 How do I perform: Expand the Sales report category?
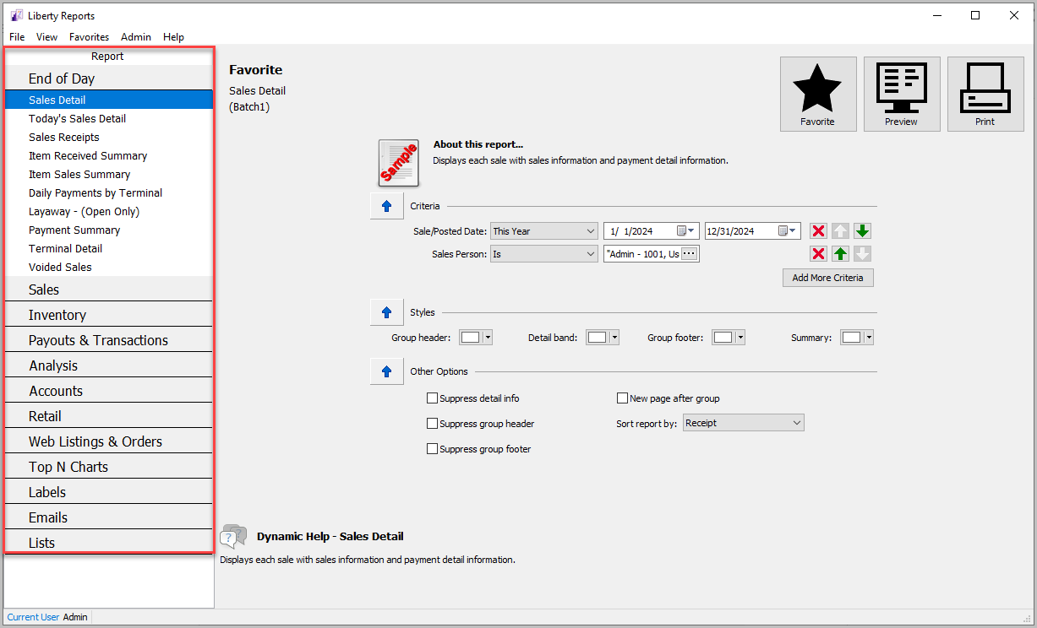pos(108,289)
